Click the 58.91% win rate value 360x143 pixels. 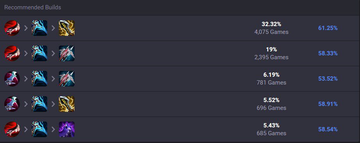328,104
